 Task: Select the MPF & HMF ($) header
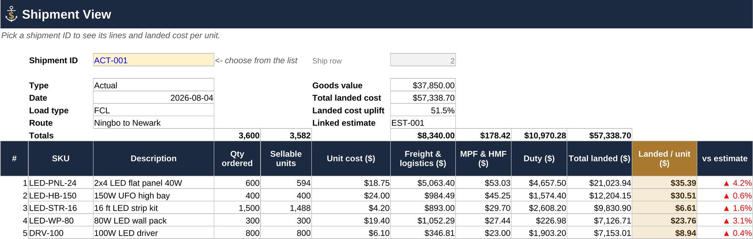pyautogui.click(x=483, y=158)
